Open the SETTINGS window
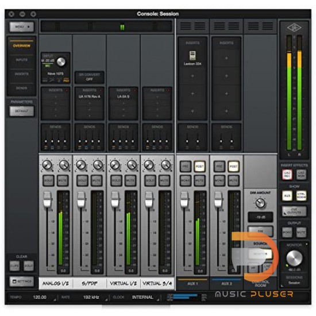The image size is (316, 316). tap(22, 282)
